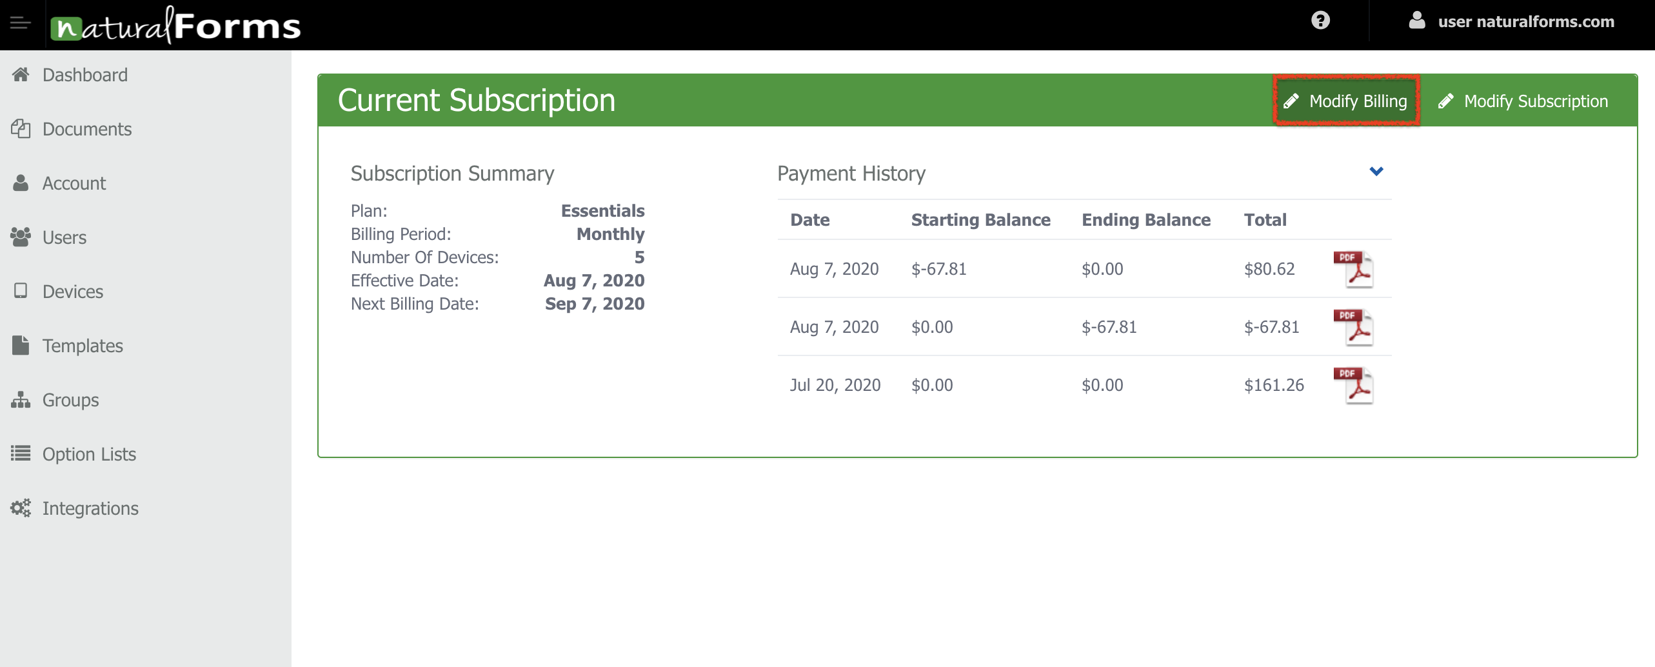1655x667 pixels.
Task: Click the $161.26 total amount
Action: (x=1274, y=385)
